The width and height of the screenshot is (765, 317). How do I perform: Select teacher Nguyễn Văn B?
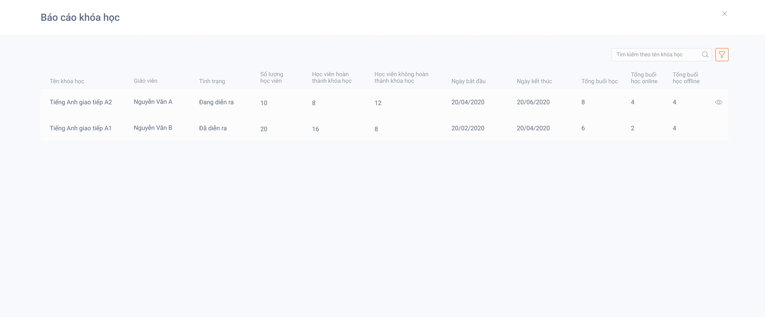[x=153, y=128]
